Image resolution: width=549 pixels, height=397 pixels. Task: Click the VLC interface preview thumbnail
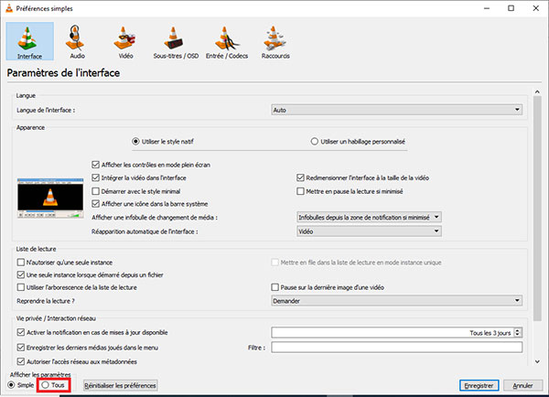[x=50, y=198]
